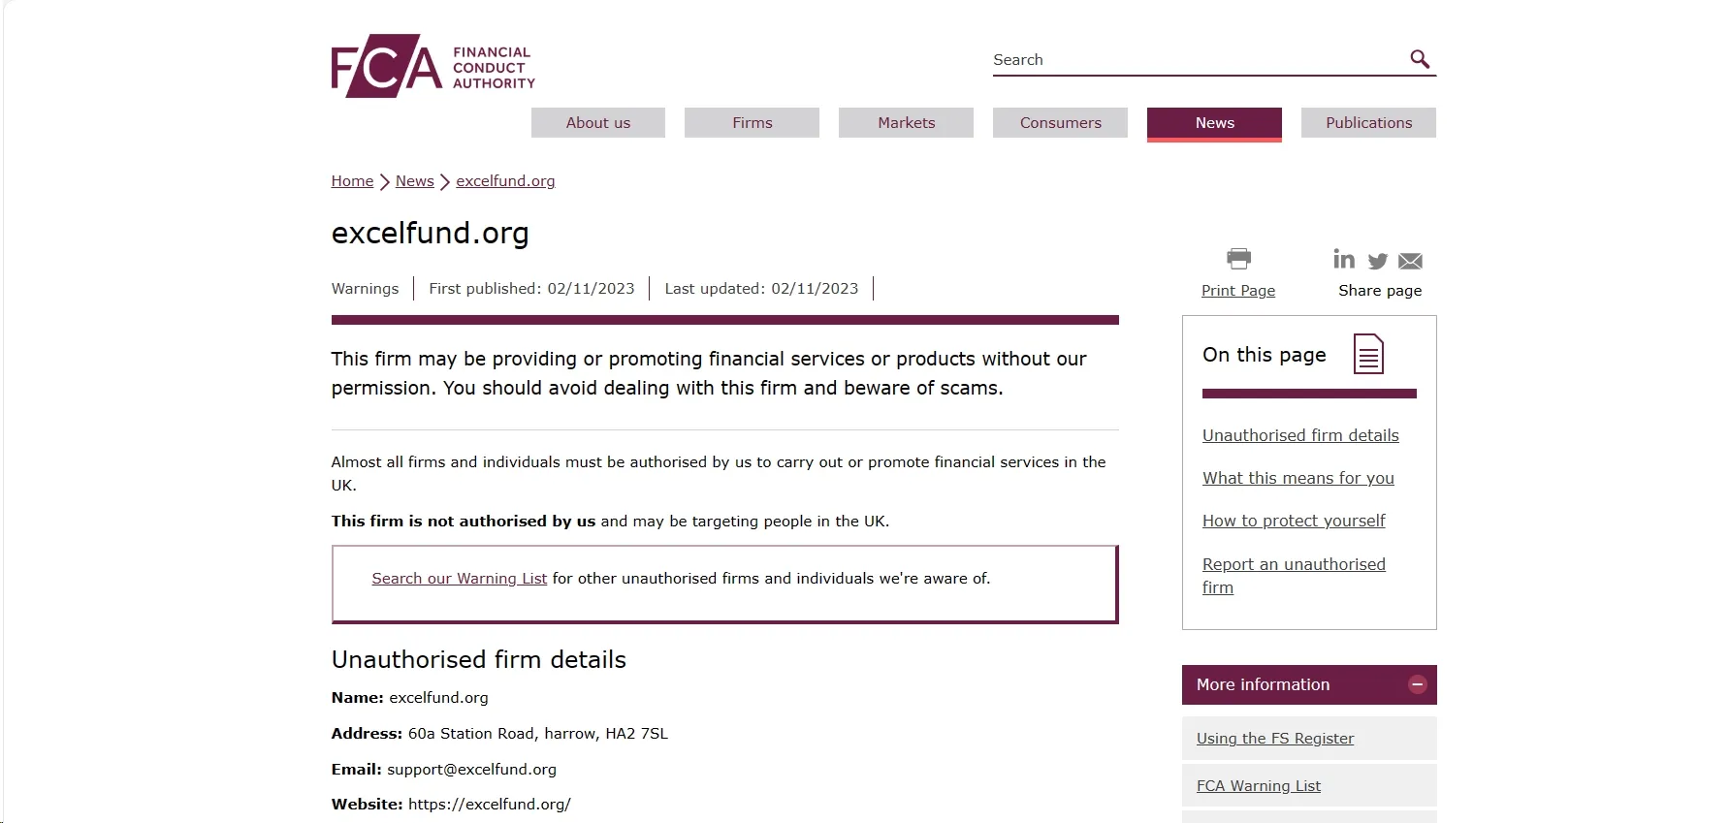Go to Home breadcrumb link

click(352, 181)
